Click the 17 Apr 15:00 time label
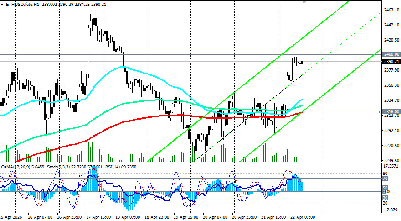Screen dimensions: 401x221 pos(98,217)
